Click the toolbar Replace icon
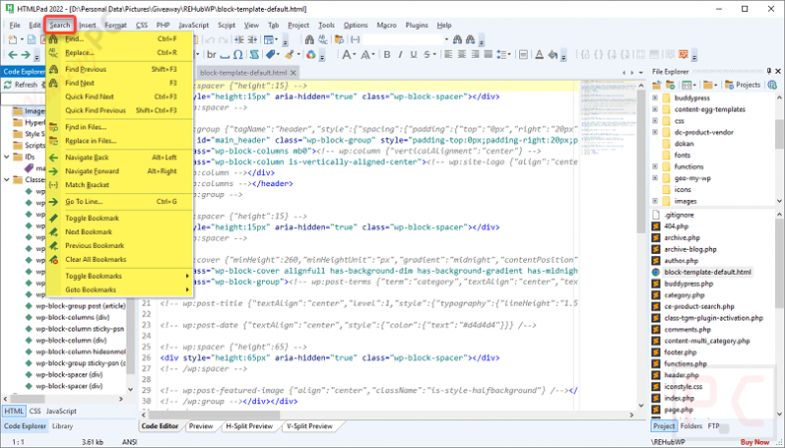This screenshot has height=448, width=785. point(323,40)
